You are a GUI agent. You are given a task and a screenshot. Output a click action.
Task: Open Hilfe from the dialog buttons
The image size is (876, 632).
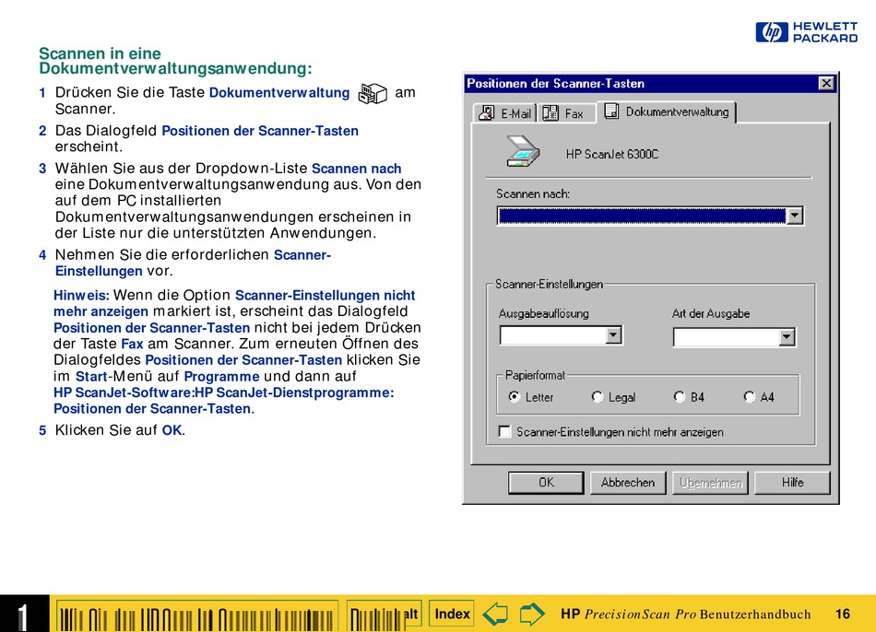(792, 483)
